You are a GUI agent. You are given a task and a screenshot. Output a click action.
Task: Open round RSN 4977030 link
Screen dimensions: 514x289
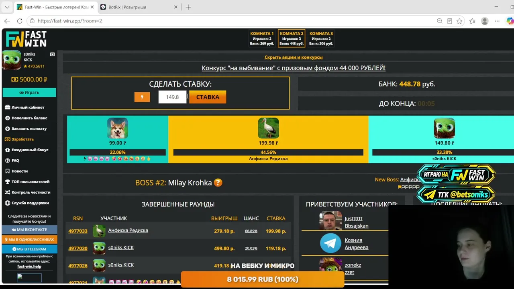(78, 248)
